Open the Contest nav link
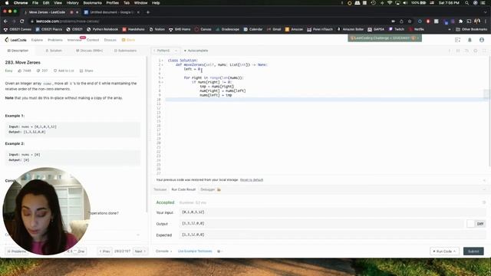The width and height of the screenshot is (491, 276). click(x=93, y=40)
